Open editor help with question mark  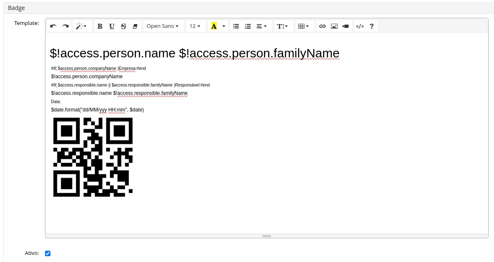click(371, 26)
